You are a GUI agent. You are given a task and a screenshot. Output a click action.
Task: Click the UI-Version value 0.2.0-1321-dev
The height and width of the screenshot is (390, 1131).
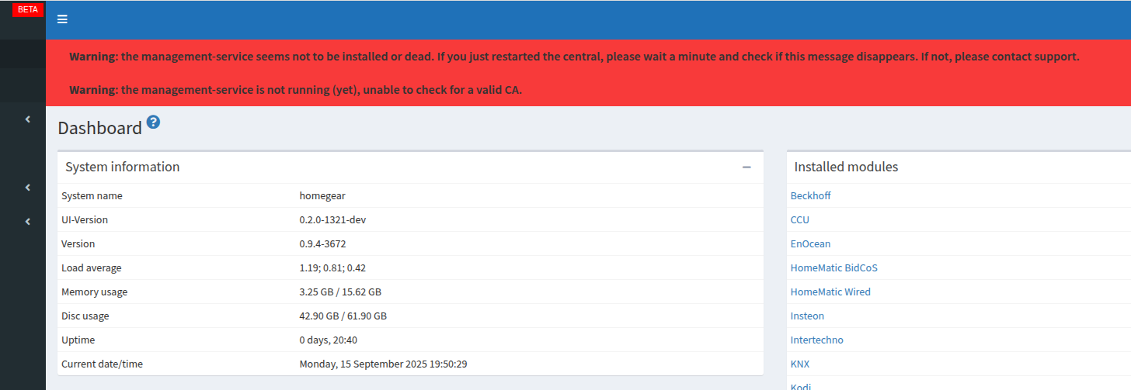pos(332,220)
